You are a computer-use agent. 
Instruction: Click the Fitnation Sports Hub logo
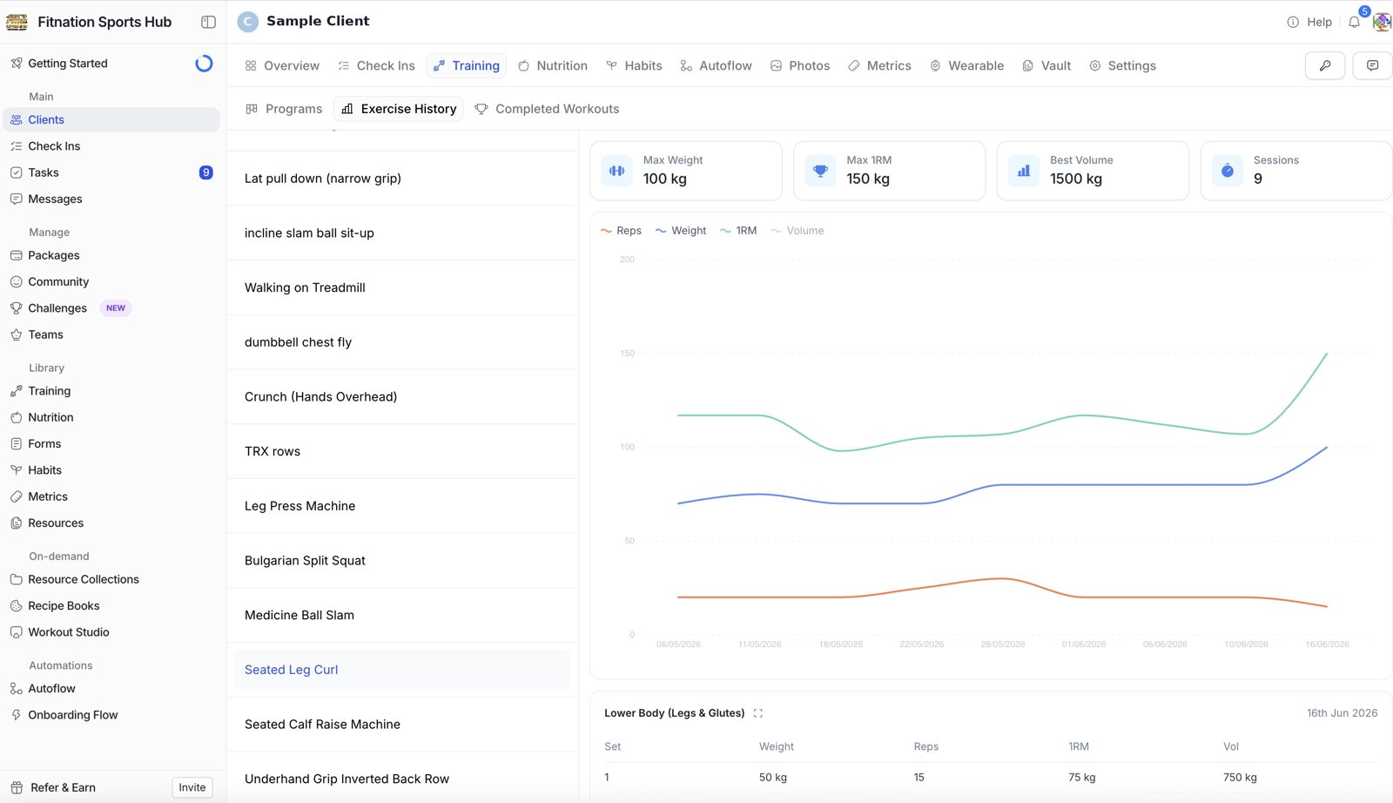(17, 22)
